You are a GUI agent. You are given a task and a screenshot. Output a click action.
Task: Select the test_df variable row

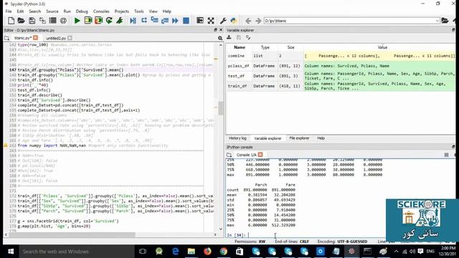(341, 76)
